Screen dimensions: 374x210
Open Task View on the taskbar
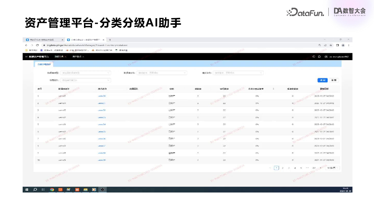[43, 190]
